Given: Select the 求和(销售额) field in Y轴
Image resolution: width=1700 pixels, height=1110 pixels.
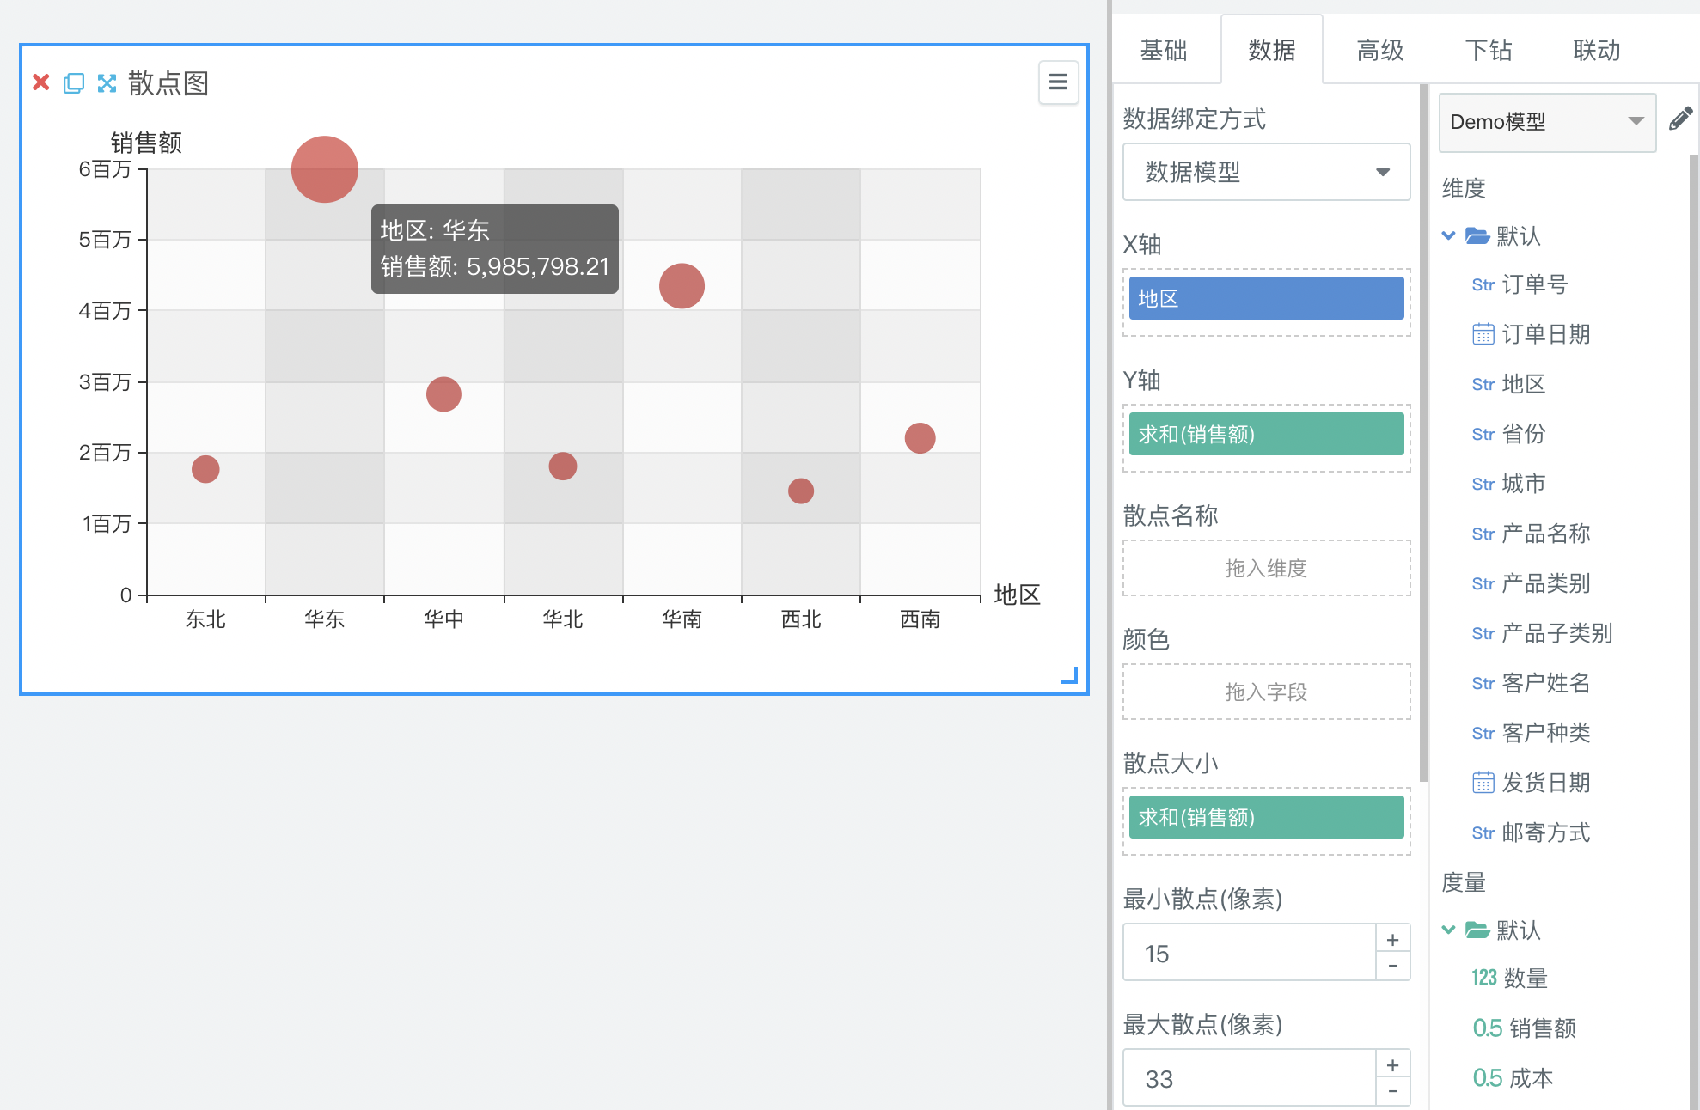Looking at the screenshot, I should (x=1266, y=434).
